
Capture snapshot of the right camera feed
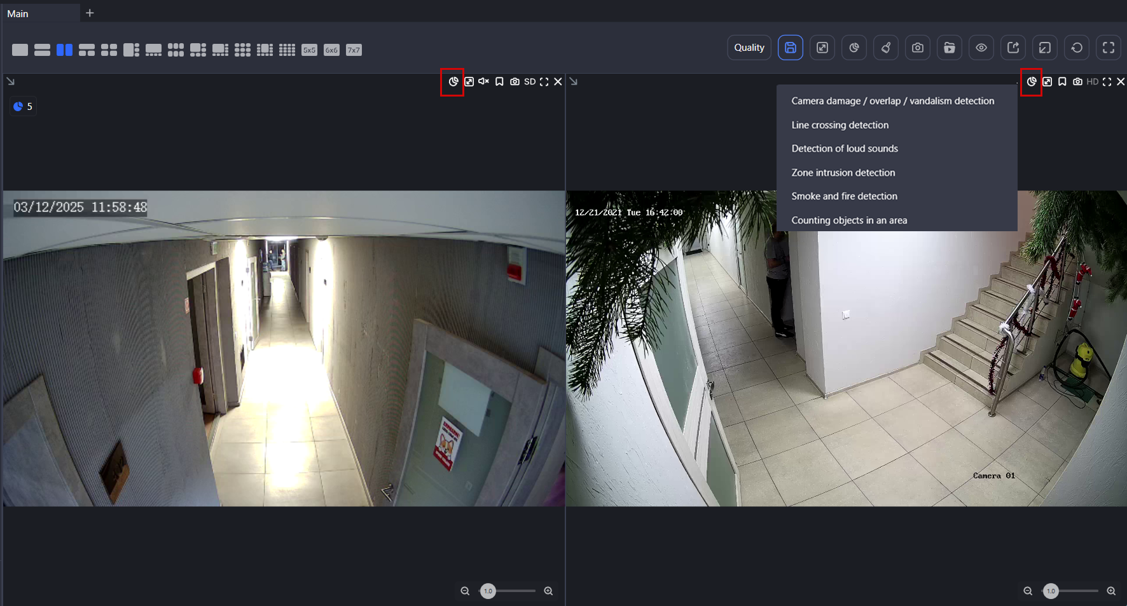coord(1077,82)
